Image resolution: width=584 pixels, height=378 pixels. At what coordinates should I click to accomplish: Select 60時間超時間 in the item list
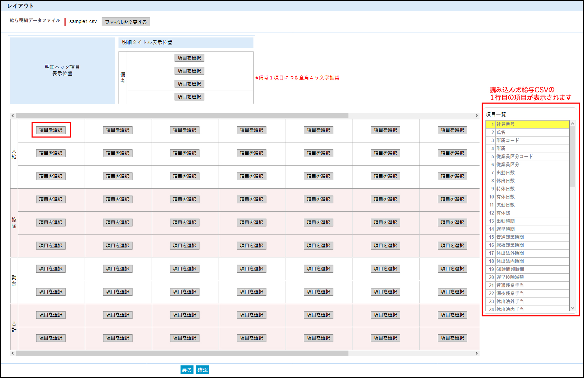[x=527, y=269]
